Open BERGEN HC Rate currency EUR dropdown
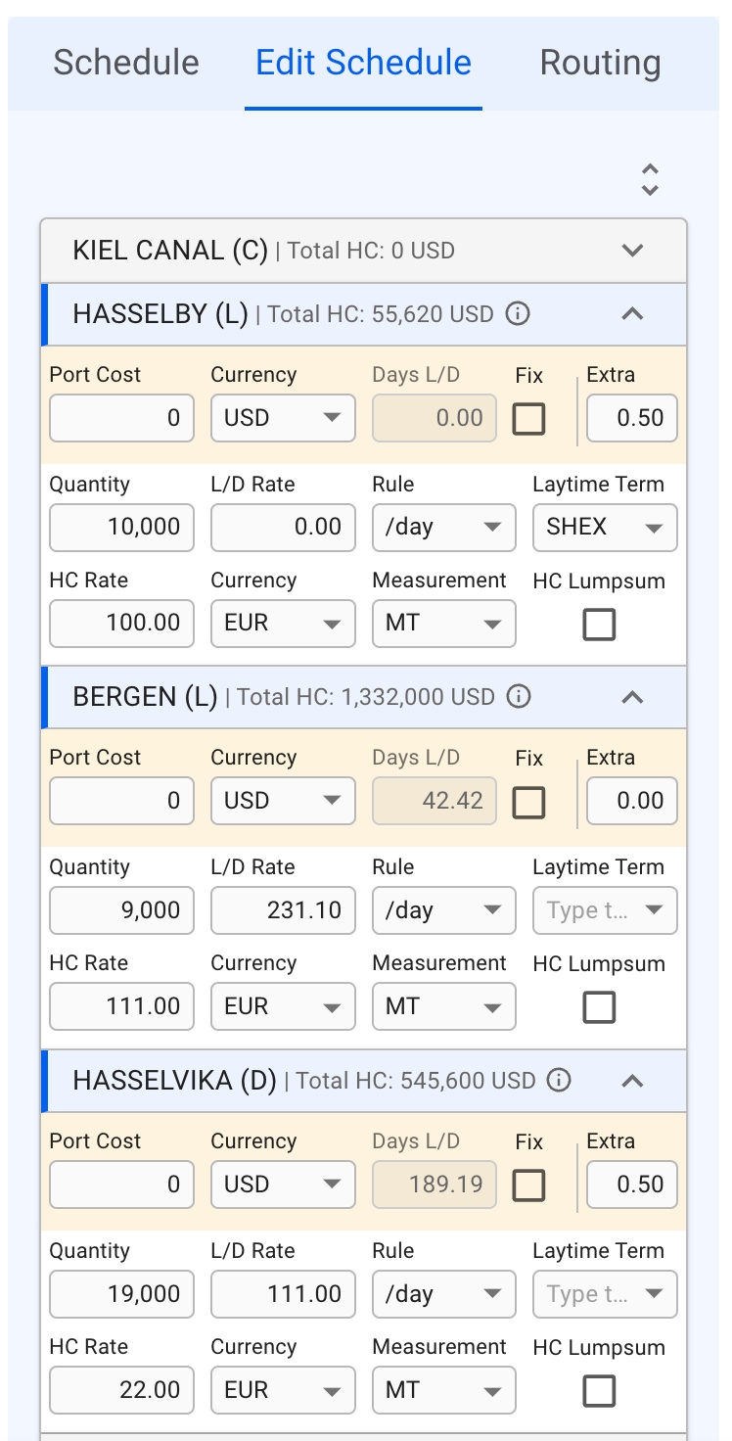The image size is (732, 1441). click(283, 1007)
